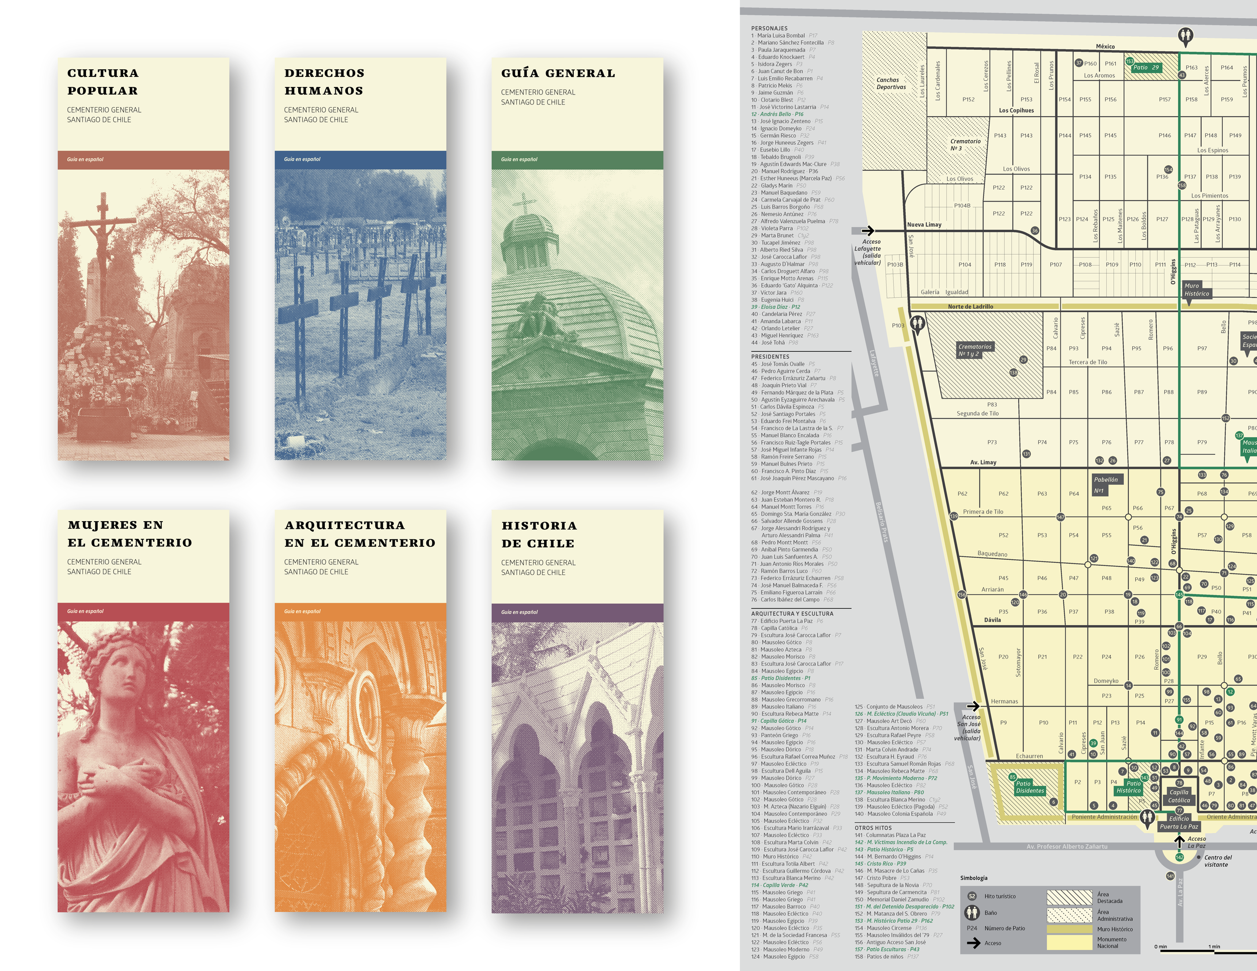1257x971 pixels.
Task: Click the Área Administrativa dotted legend swatch
Action: 1069,915
